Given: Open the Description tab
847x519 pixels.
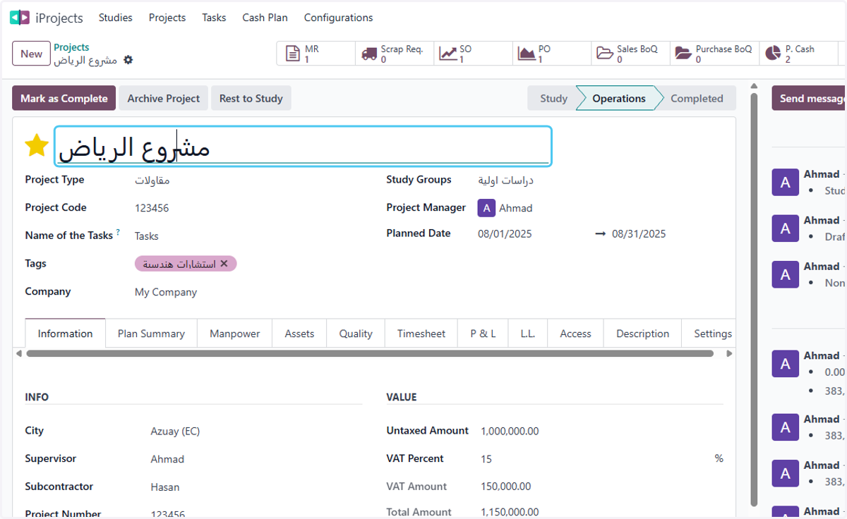Looking at the screenshot, I should [642, 334].
